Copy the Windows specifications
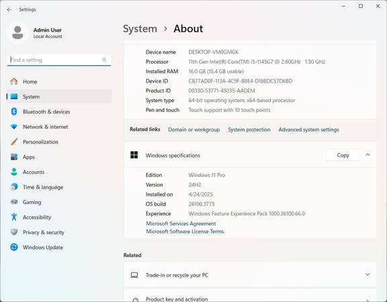387x302 pixels. click(x=343, y=155)
